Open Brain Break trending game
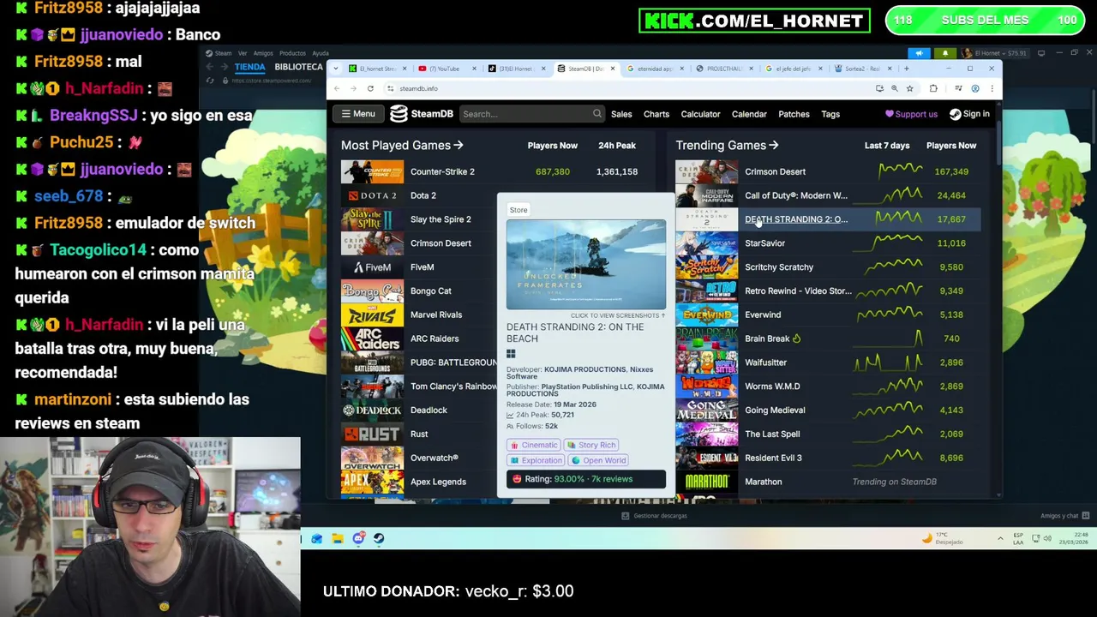Screen dimensions: 1097x617 pyautogui.click(x=767, y=338)
